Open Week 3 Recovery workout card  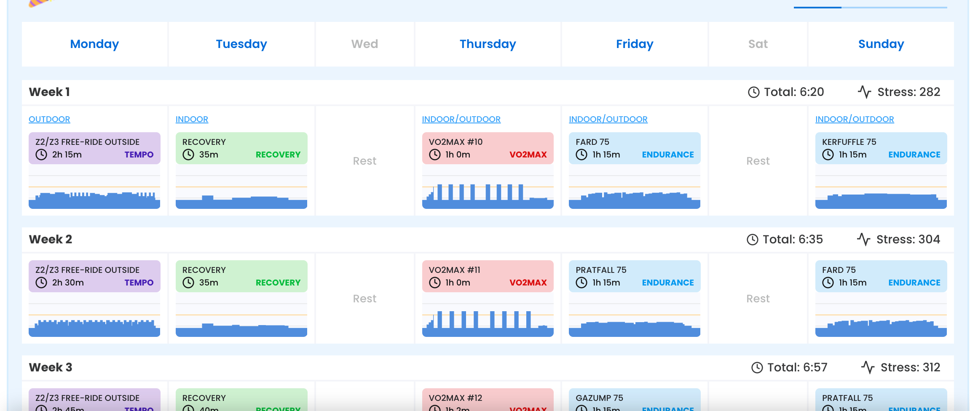coord(241,400)
